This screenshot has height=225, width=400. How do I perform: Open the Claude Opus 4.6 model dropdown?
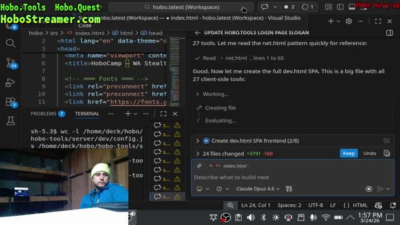257,189
